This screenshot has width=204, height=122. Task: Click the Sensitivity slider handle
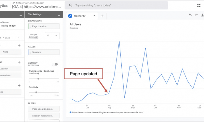pyautogui.click(x=36, y=92)
